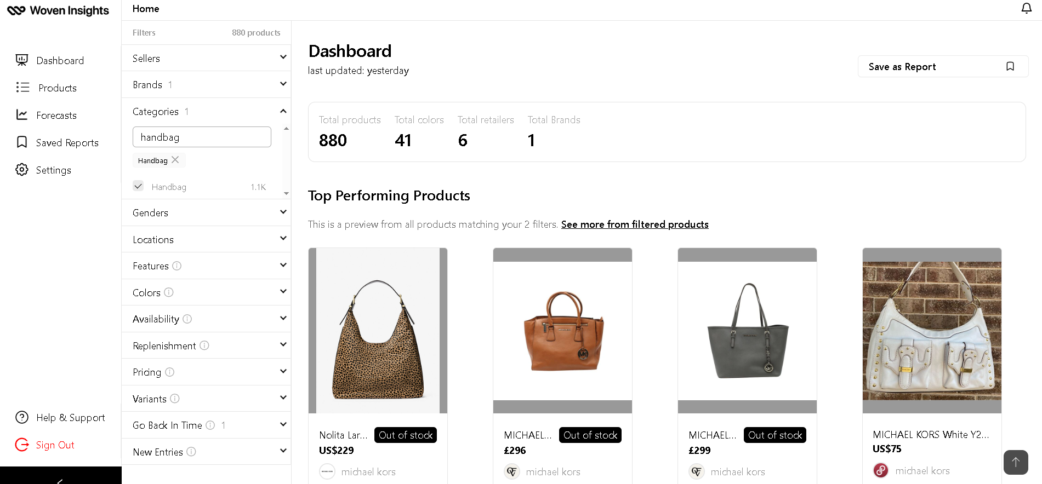1042x484 pixels.
Task: Click the seller logo under Nolita bag
Action: 327,471
